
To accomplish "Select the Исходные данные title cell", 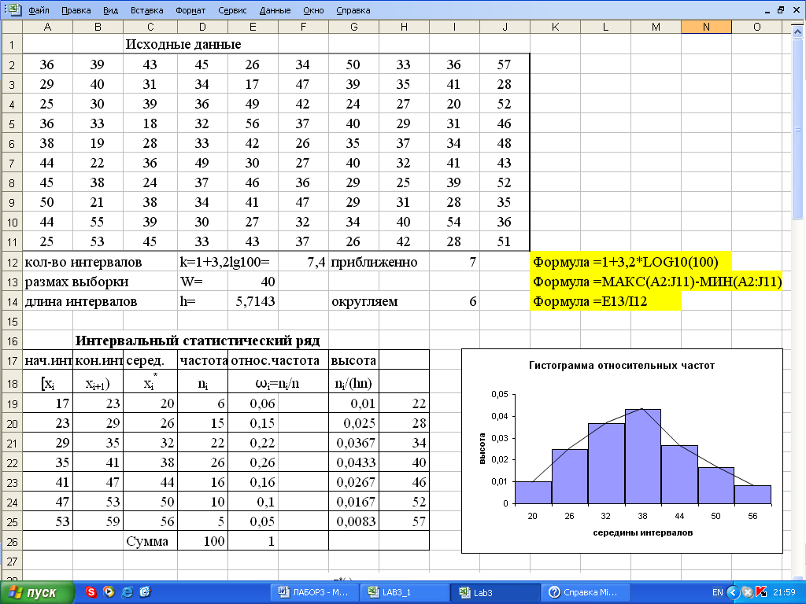I will click(x=183, y=44).
